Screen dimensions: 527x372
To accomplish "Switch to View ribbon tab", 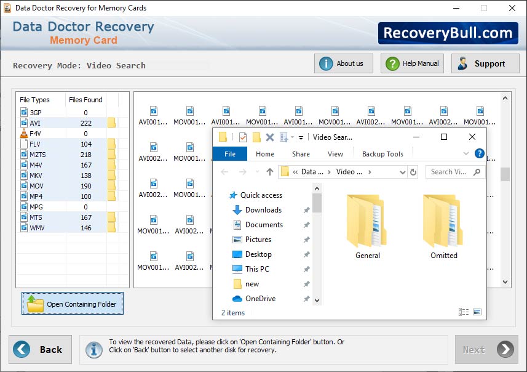I will [x=335, y=154].
